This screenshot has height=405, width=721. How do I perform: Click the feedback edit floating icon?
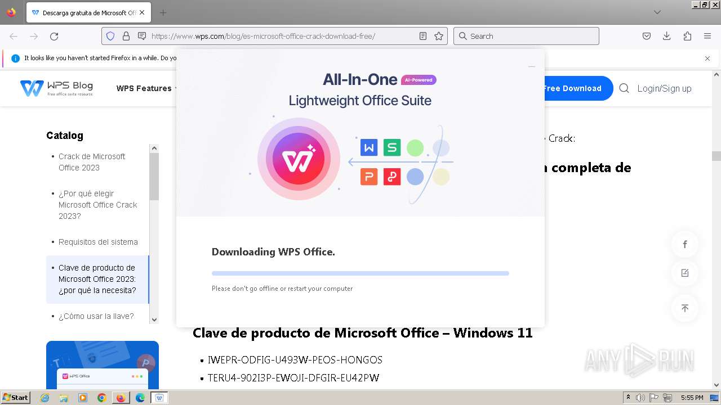(x=685, y=273)
